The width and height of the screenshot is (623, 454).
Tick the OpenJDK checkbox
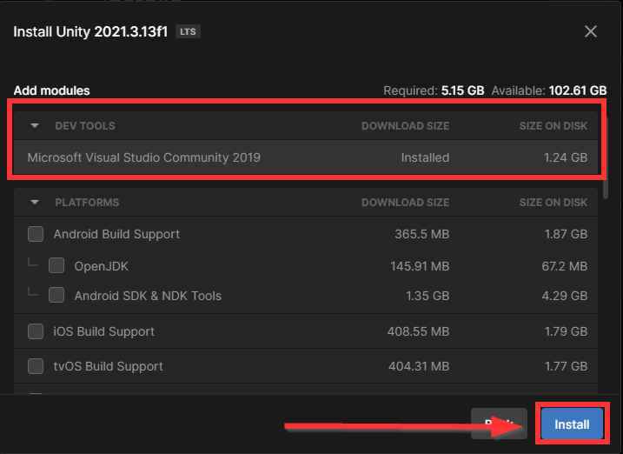pos(56,265)
